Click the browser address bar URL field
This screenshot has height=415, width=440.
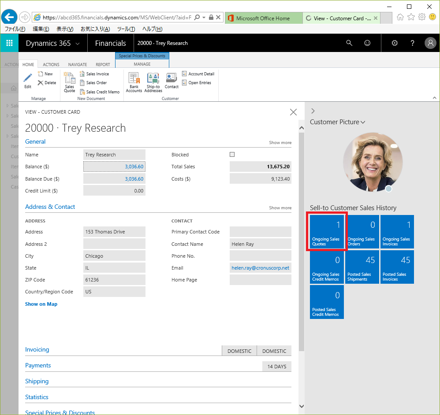coord(117,17)
